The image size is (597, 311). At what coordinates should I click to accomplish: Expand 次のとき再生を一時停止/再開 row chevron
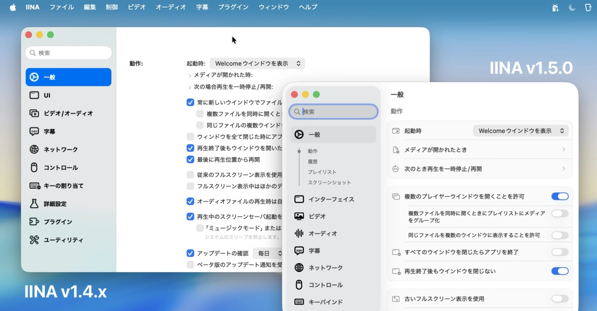pos(564,169)
